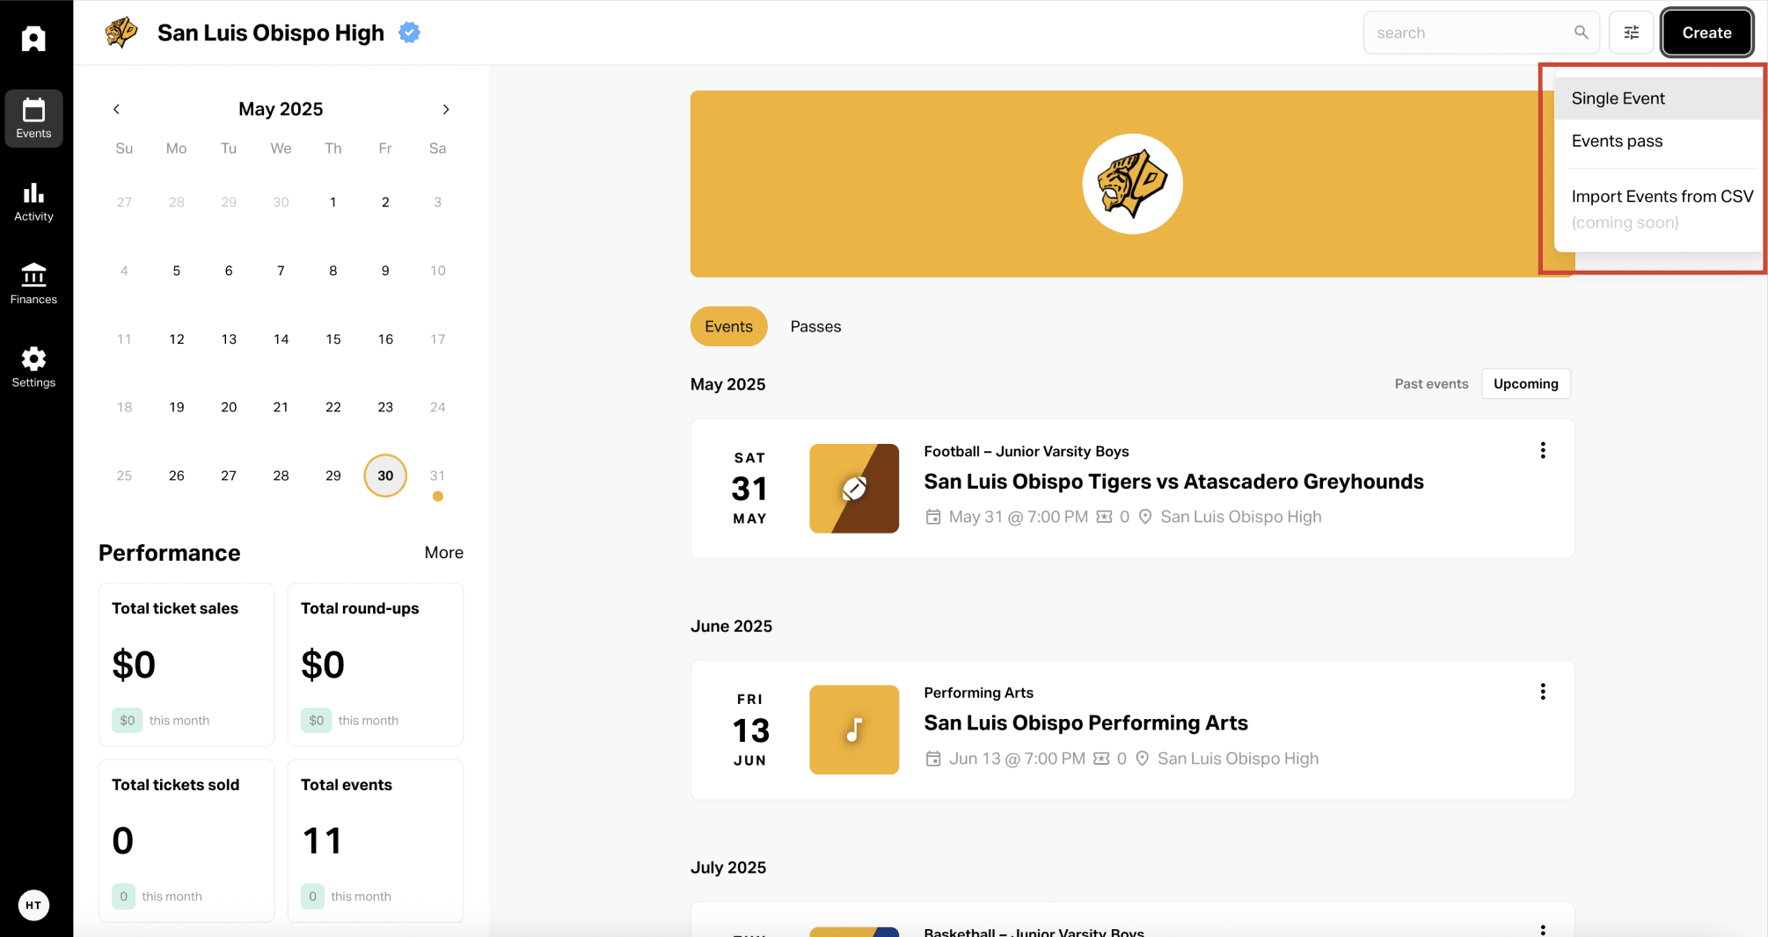Viewport: 1768px width, 937px height.
Task: Click the May 31 @ 7:00 PM date text
Action: 1018,517
